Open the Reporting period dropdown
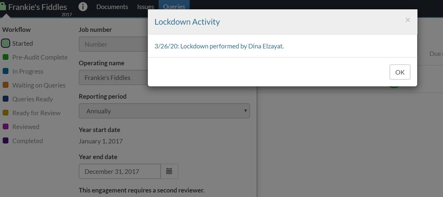Viewport: 443px width, 197px height. 164,111
